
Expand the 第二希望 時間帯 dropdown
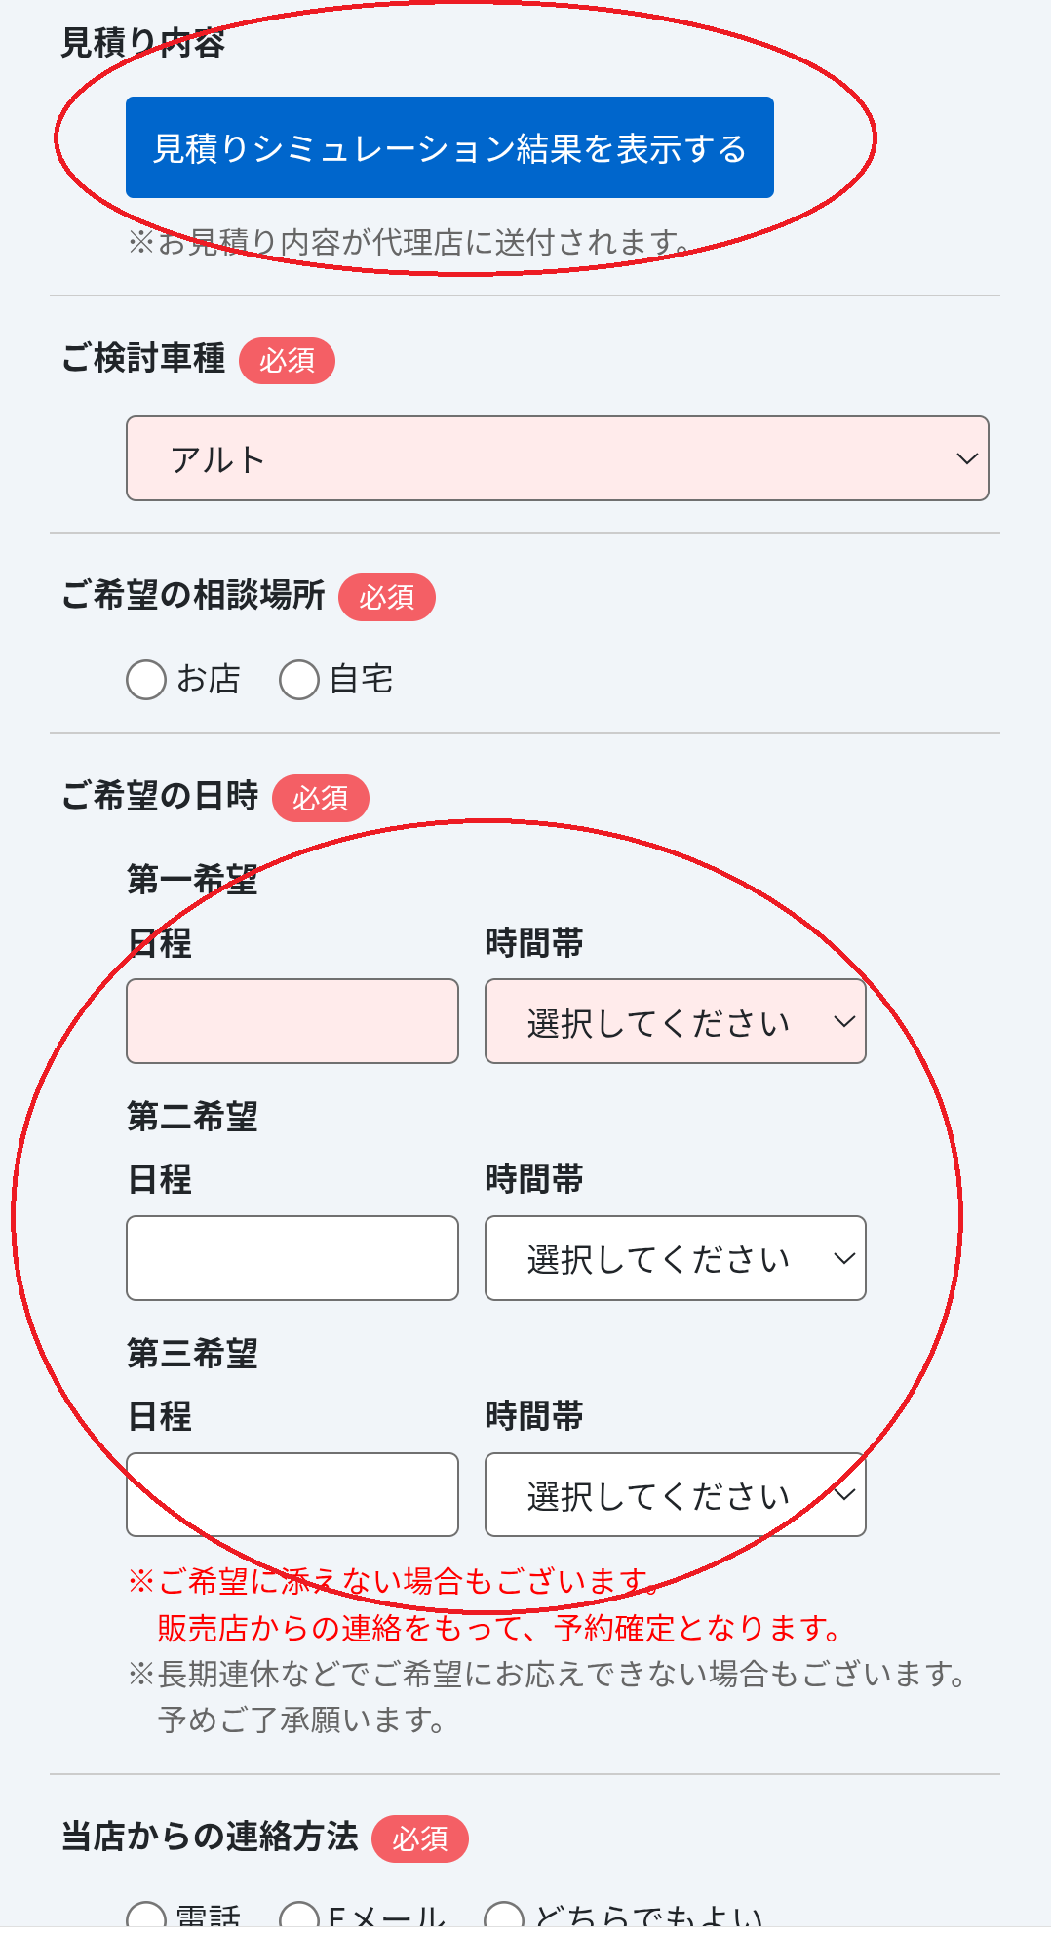pos(675,1258)
